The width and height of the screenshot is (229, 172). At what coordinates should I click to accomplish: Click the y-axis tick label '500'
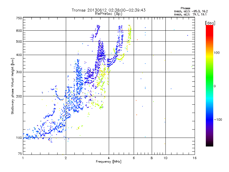coord(19,42)
